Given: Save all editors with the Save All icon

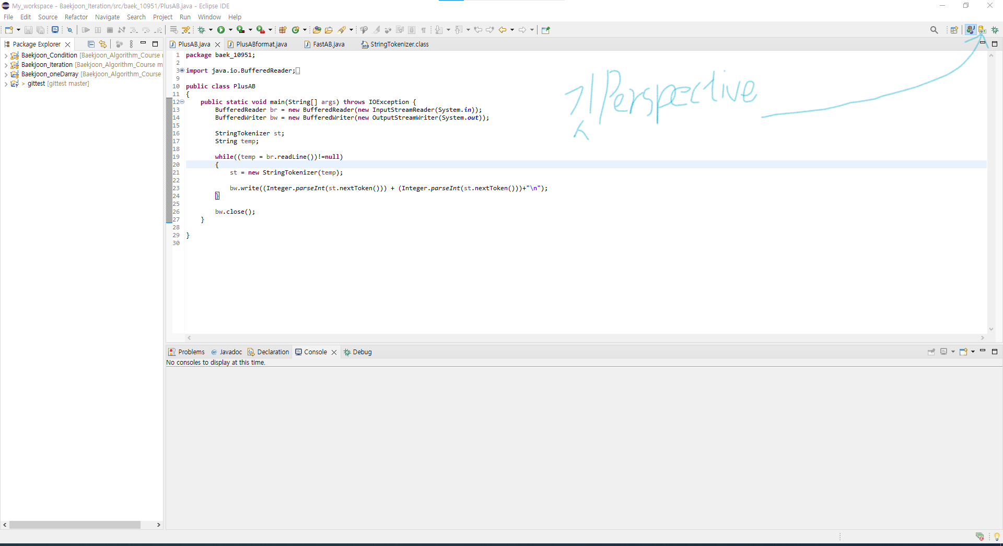Looking at the screenshot, I should pyautogui.click(x=41, y=30).
